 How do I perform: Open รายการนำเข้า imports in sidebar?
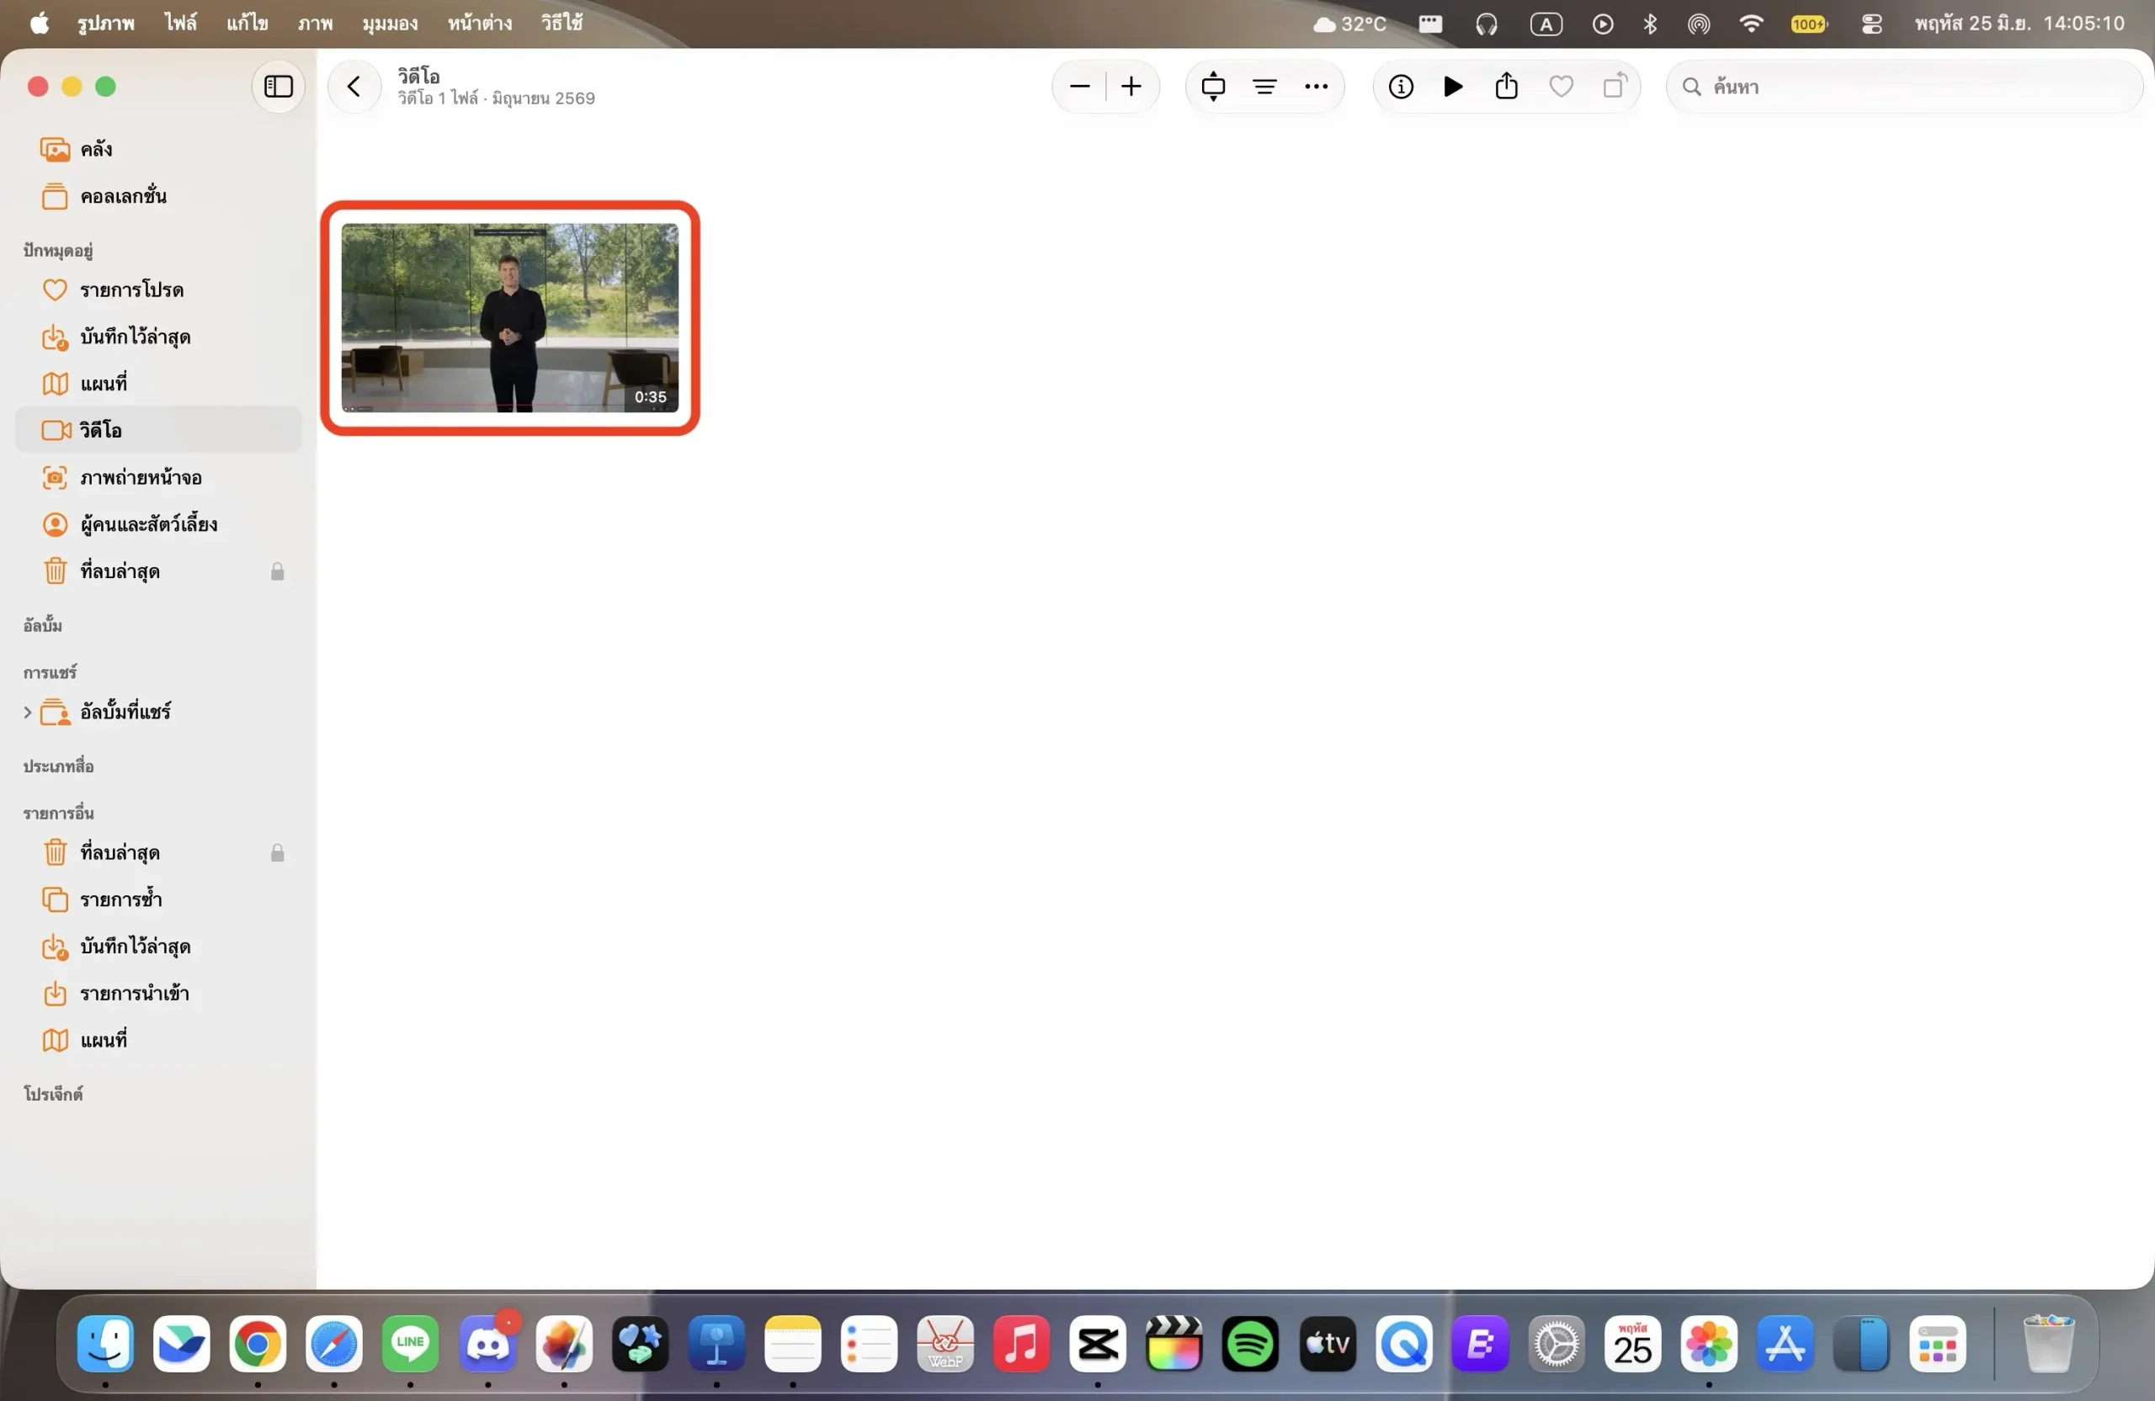158,994
